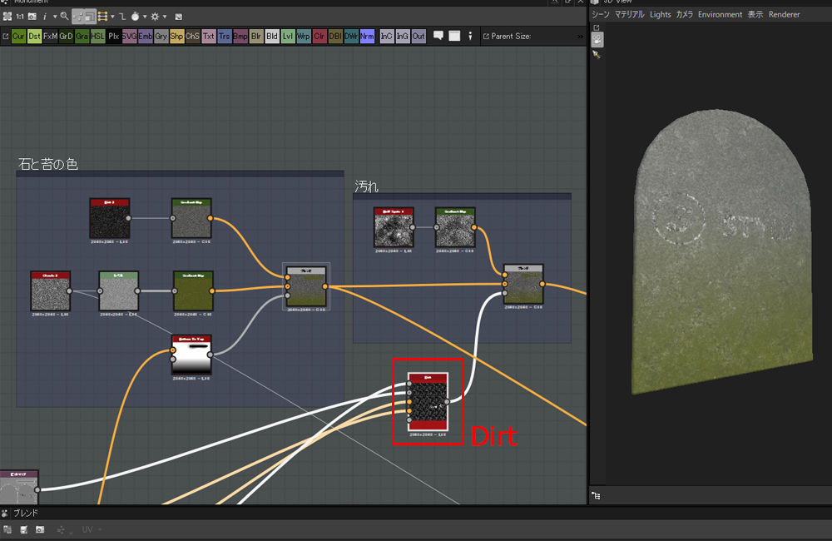Open the magnifier search icon in graph toolbar
This screenshot has height=541, width=832.
coord(64,17)
